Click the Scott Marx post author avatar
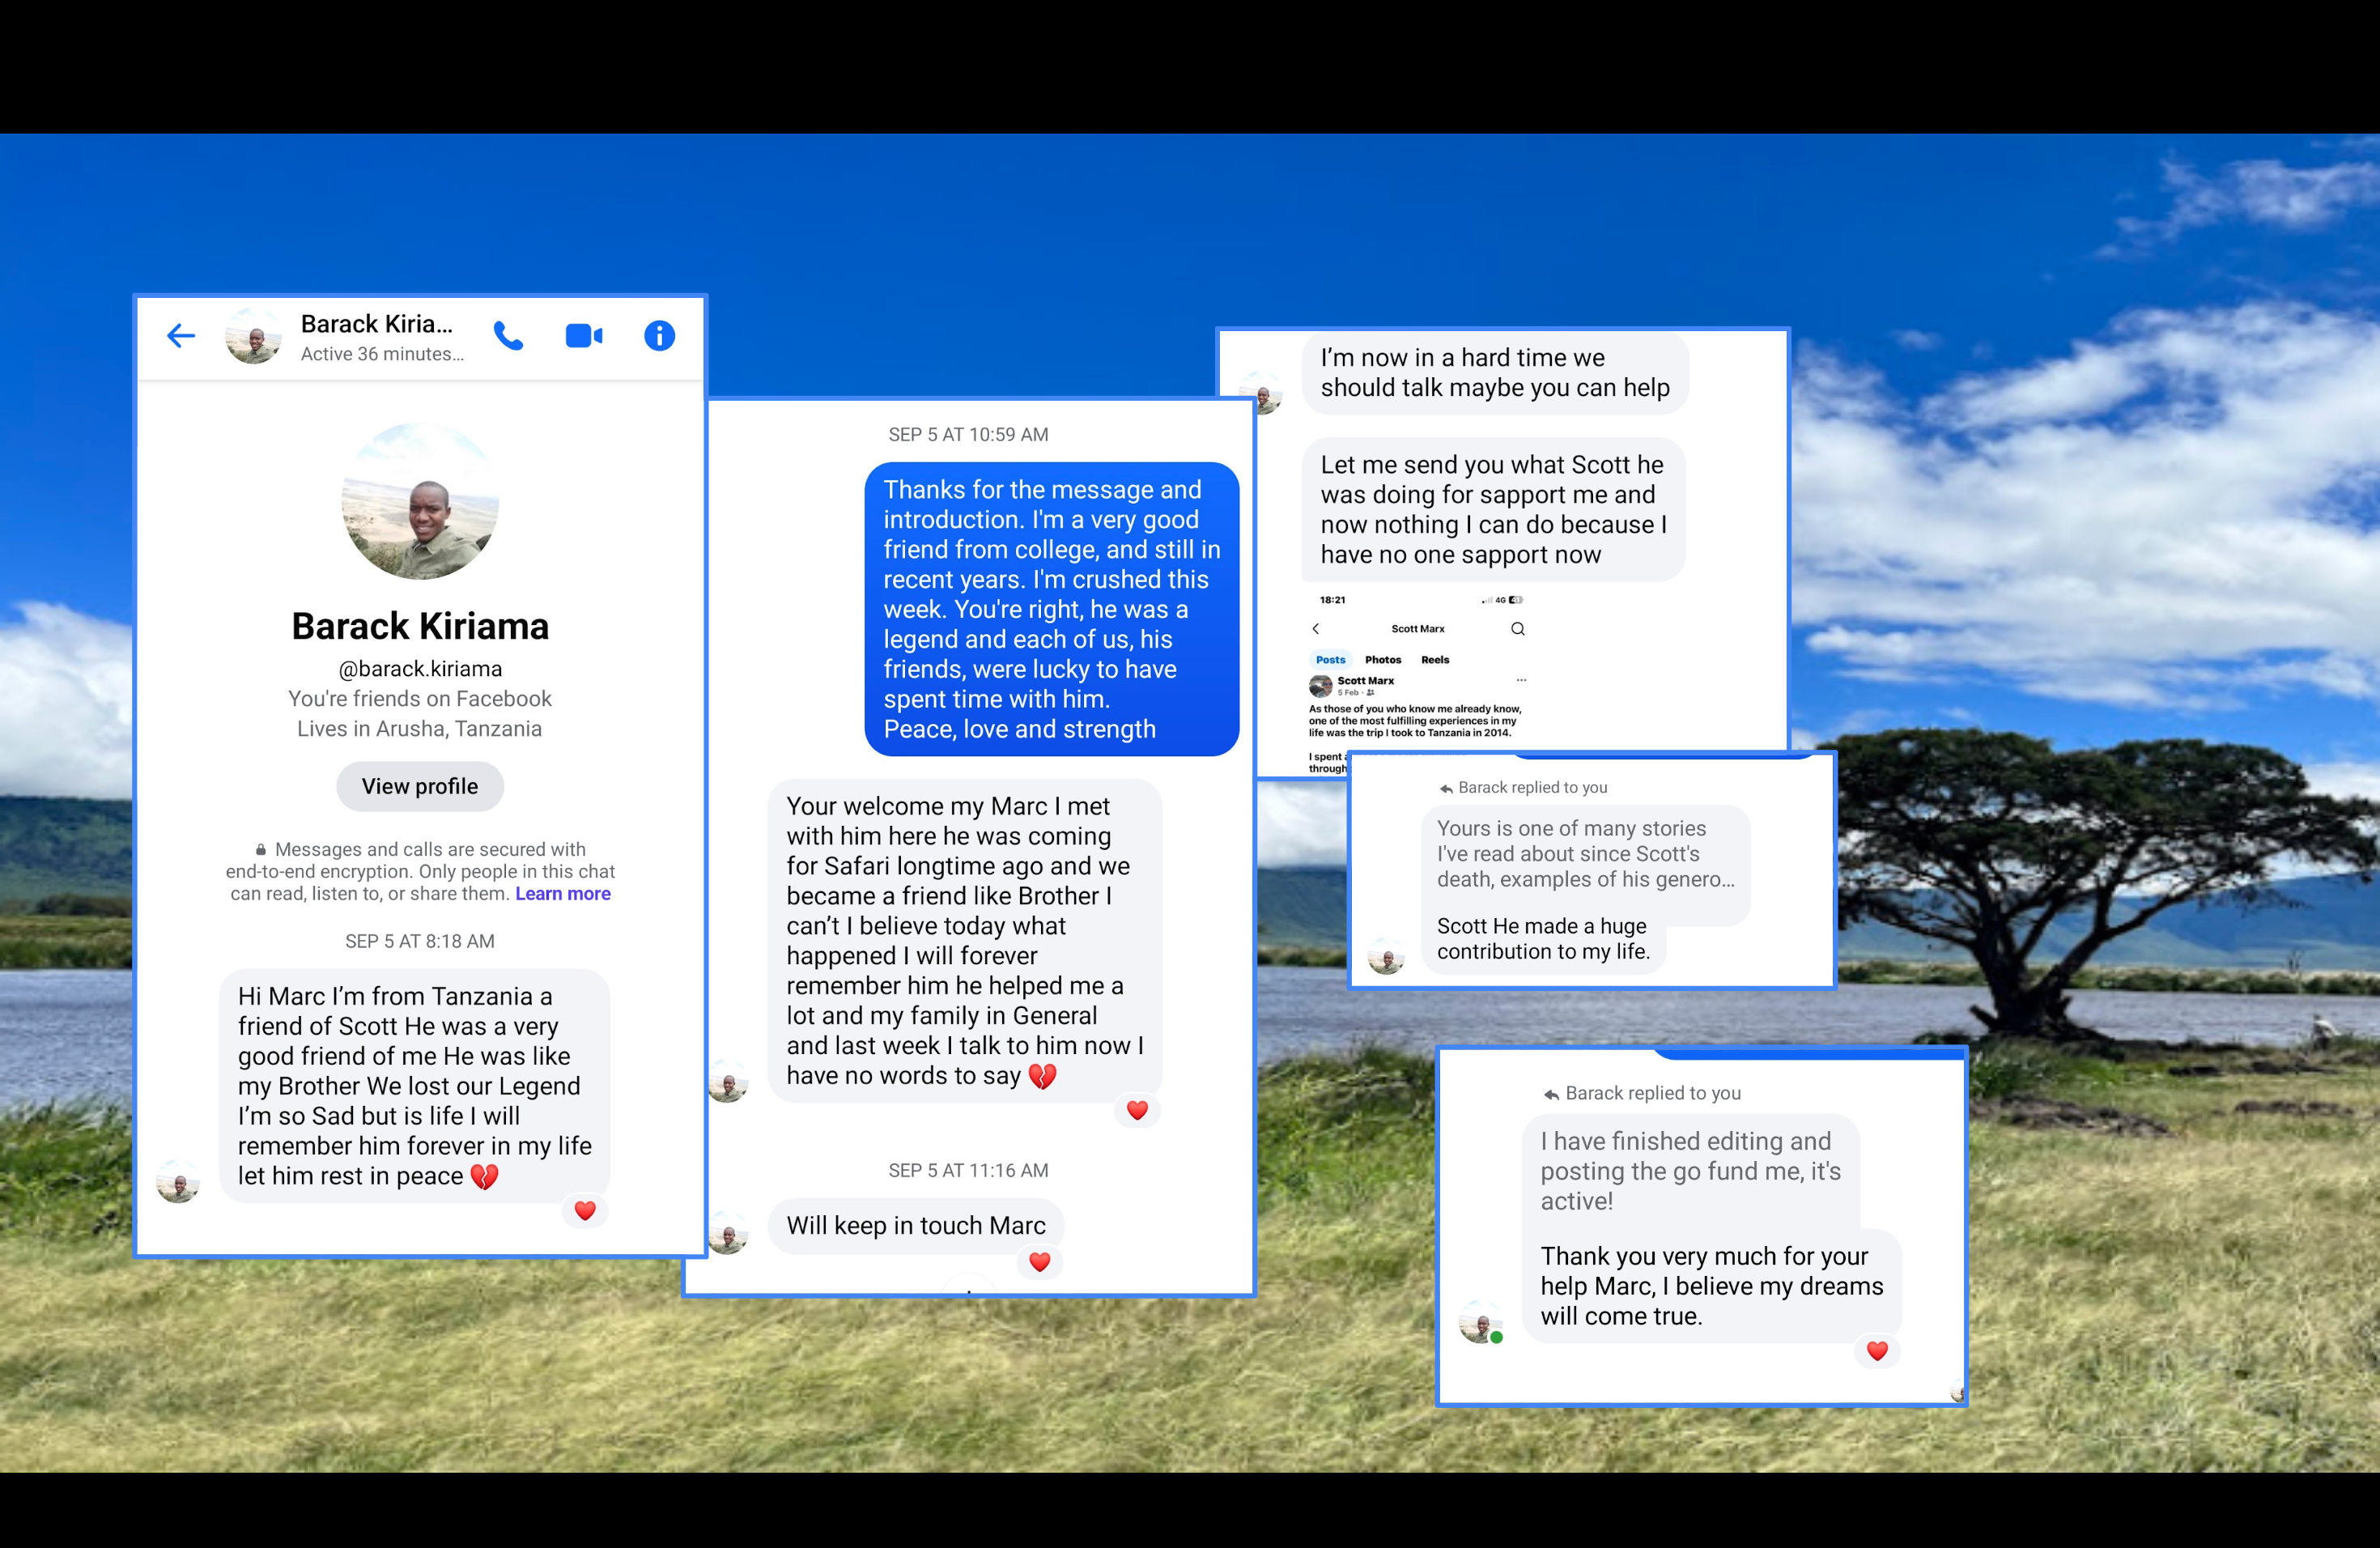 [1321, 686]
